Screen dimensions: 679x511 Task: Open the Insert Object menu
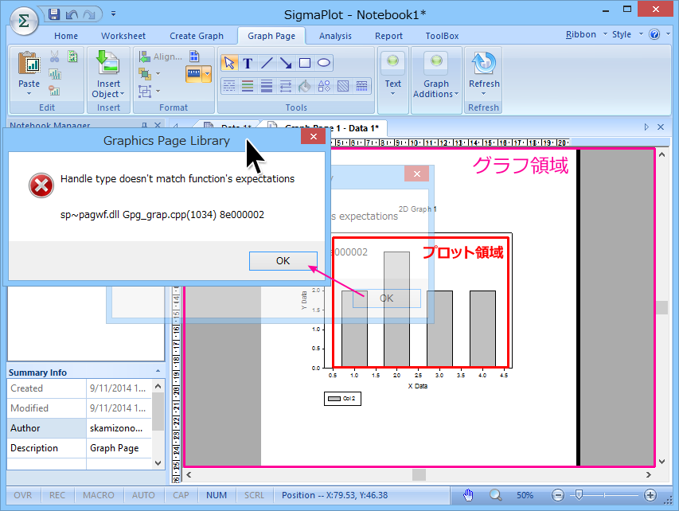(108, 74)
